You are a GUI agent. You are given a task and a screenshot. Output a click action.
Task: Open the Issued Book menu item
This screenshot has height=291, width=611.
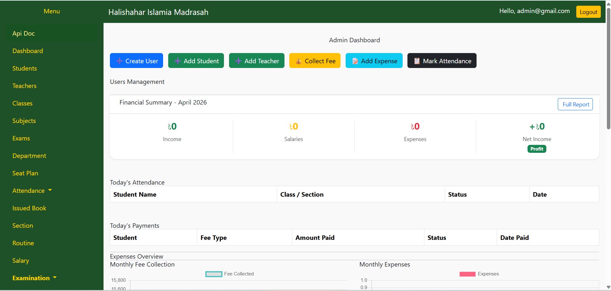pyautogui.click(x=29, y=208)
